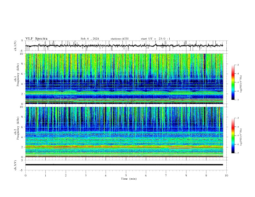Image resolution: width=255 pixels, height=197 pixels.
Task: Select the ch.1 color bar log(PSD) label
Action: pyautogui.click(x=241, y=84)
